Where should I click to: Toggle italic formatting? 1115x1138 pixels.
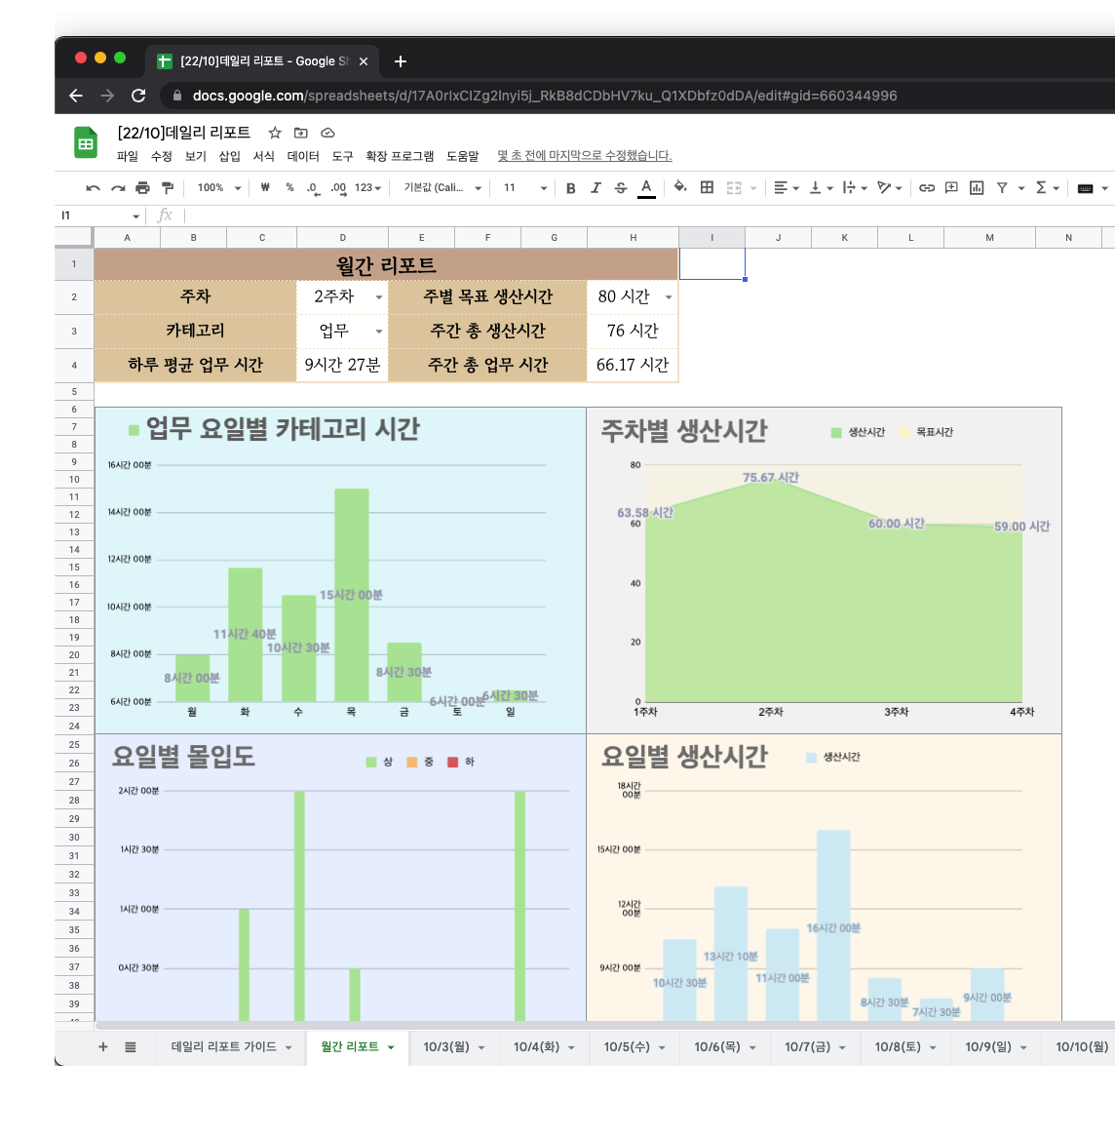click(596, 188)
